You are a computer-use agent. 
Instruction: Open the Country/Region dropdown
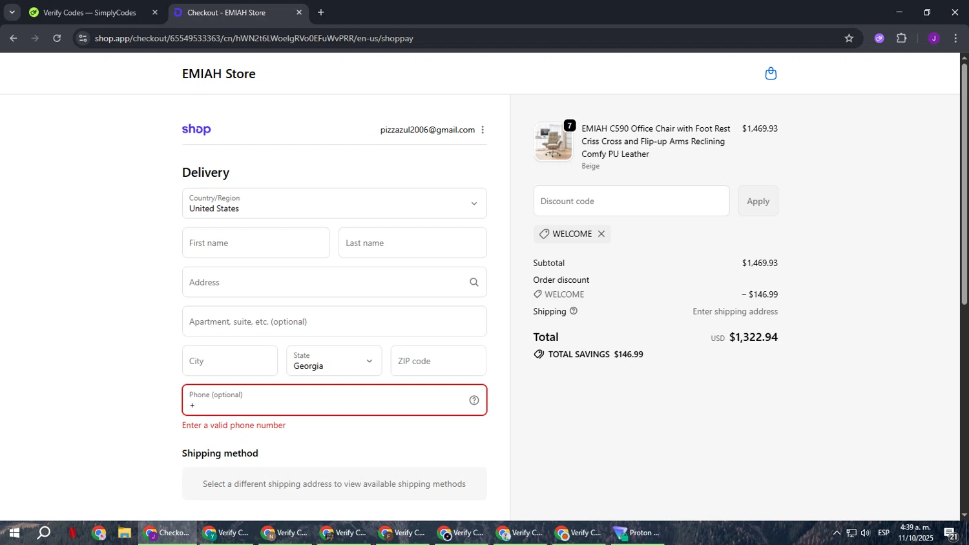tap(334, 203)
